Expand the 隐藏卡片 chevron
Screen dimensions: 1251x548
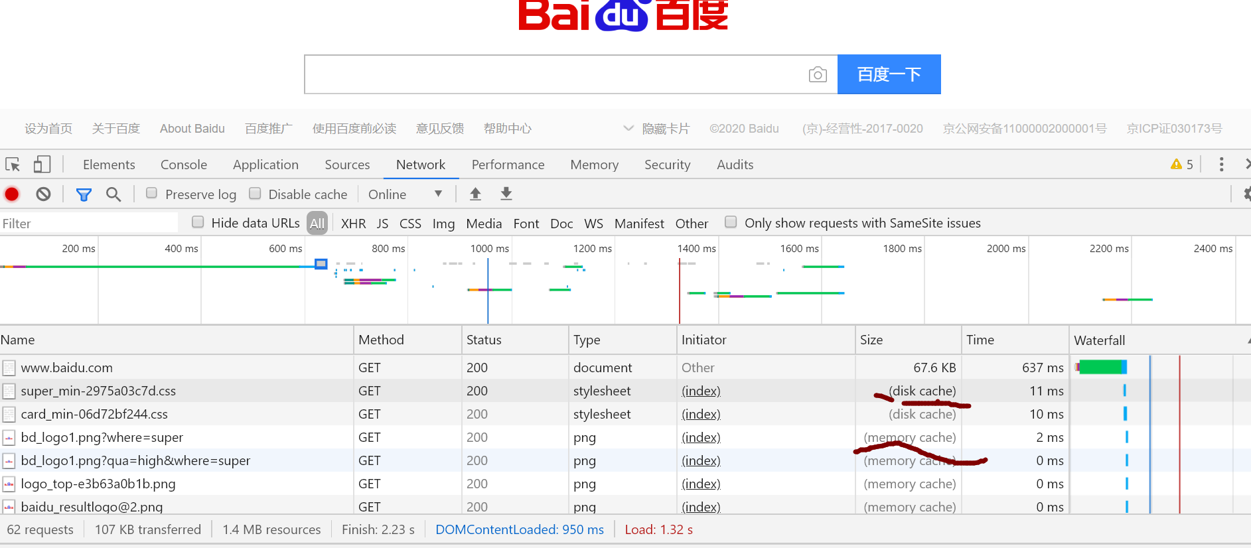pos(628,128)
